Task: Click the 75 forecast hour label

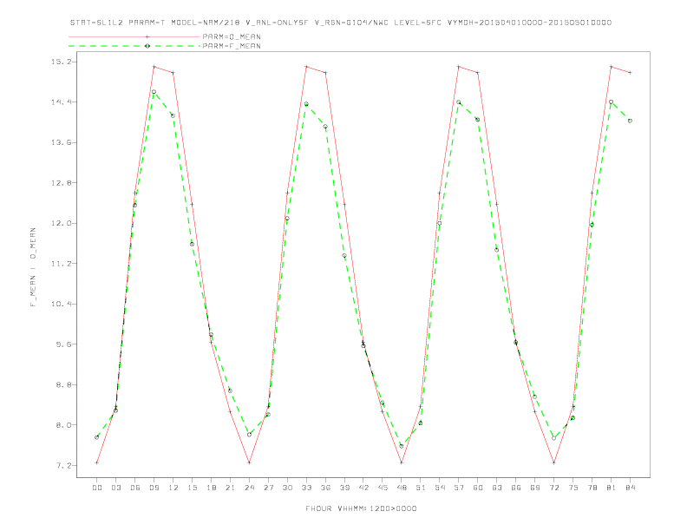Action: coord(573,488)
